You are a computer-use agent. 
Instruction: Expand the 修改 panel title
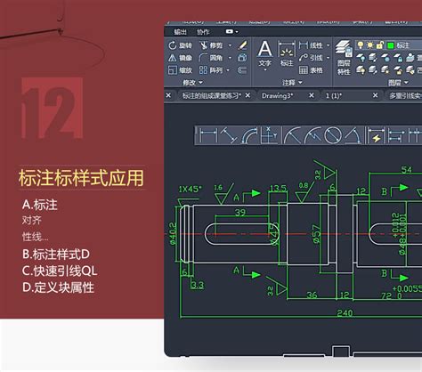pyautogui.click(x=192, y=82)
